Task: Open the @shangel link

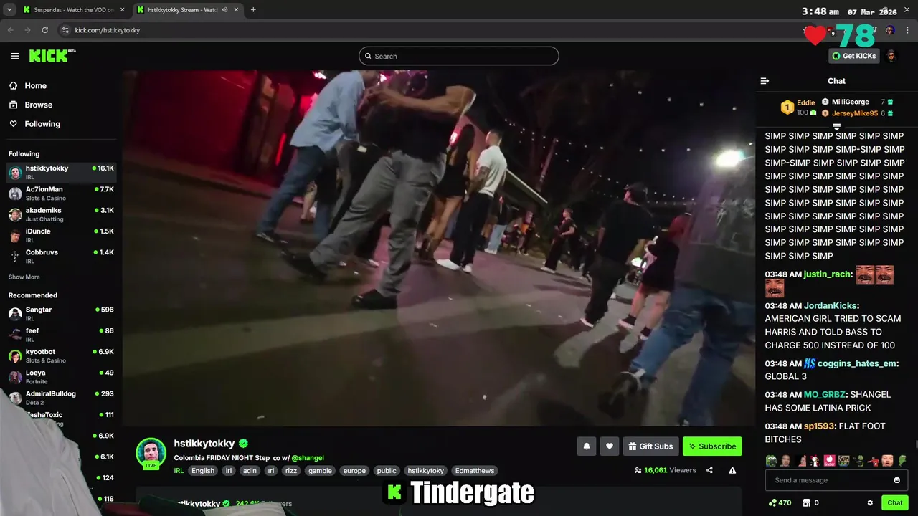Action: click(308, 457)
